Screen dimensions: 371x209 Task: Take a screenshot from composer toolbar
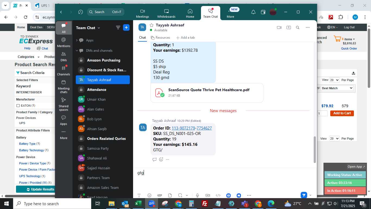tap(180, 195)
